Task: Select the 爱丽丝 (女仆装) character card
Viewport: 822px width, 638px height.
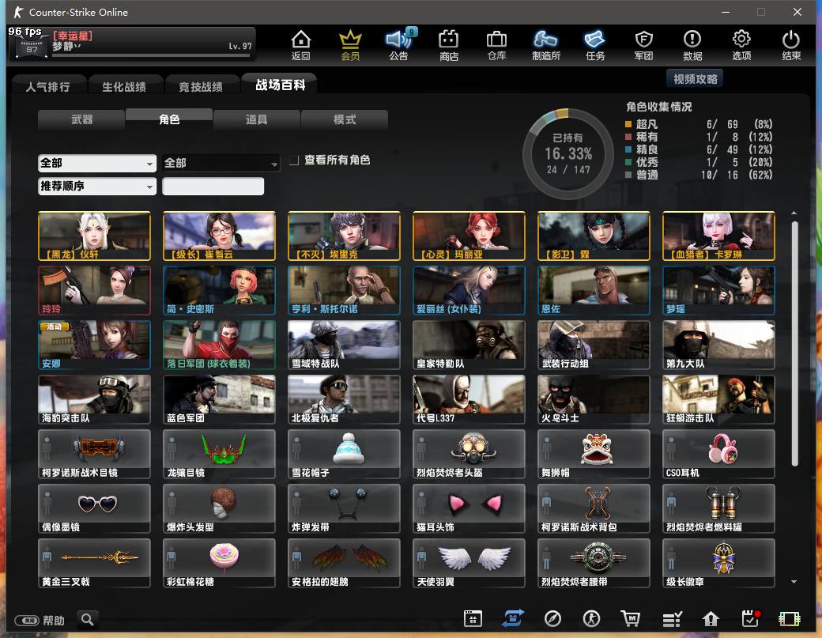Action: tap(469, 290)
